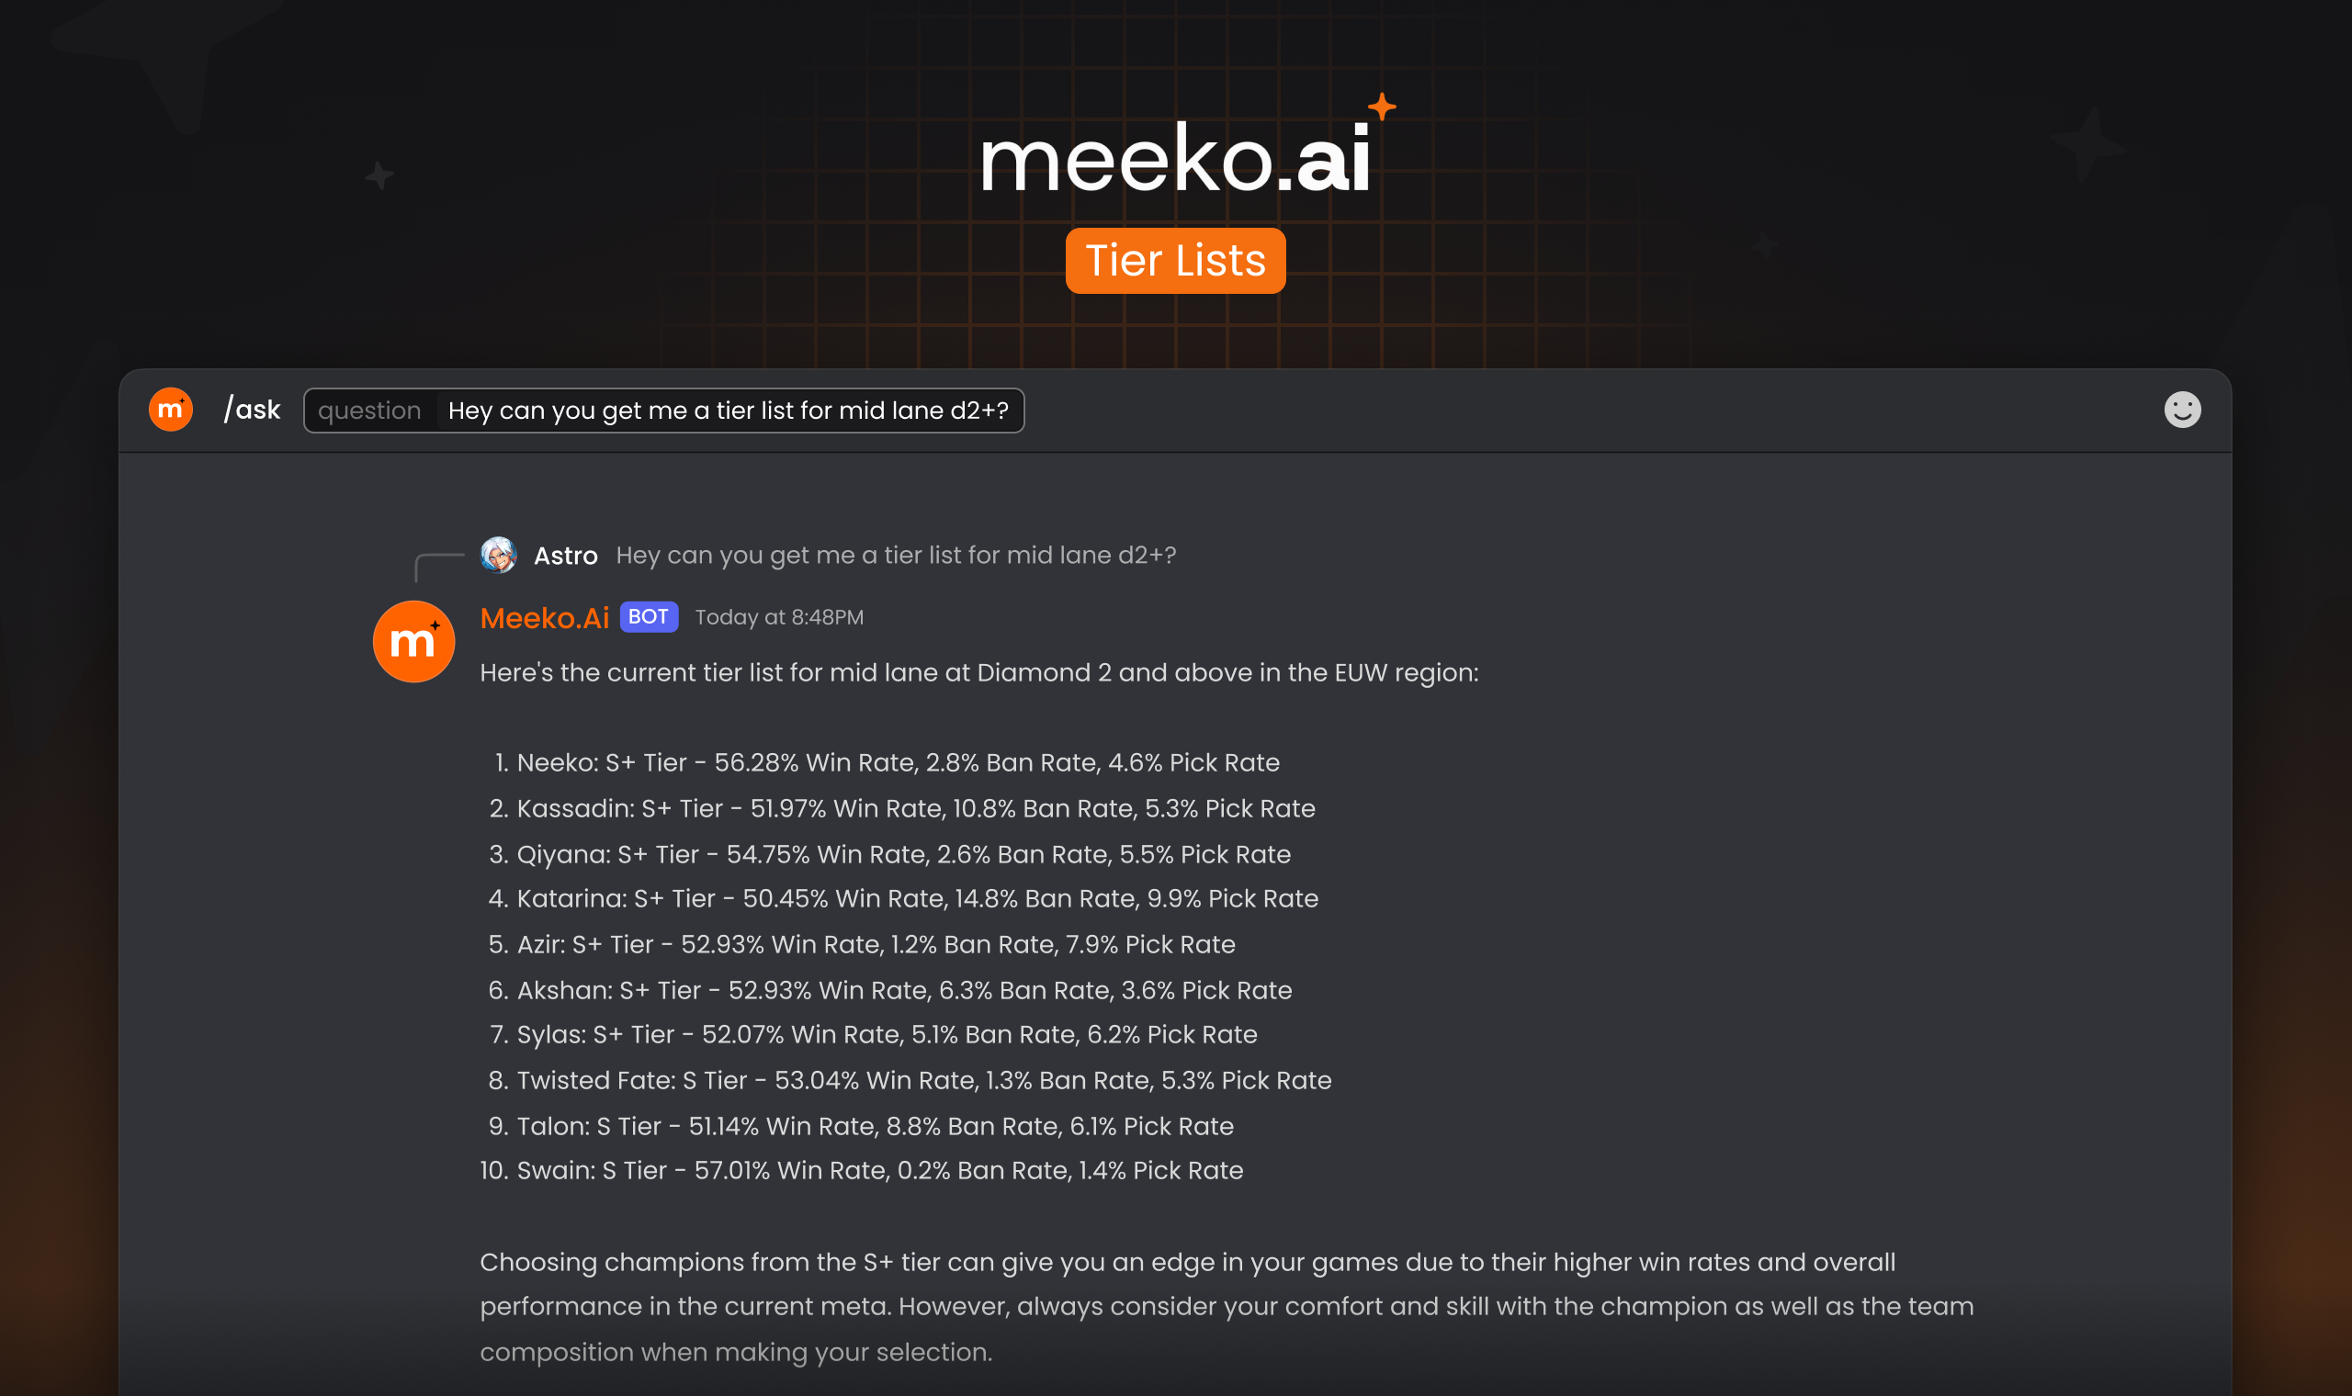Click the purple BOT badge
Image resolution: width=2352 pixels, height=1396 pixels.
650,617
